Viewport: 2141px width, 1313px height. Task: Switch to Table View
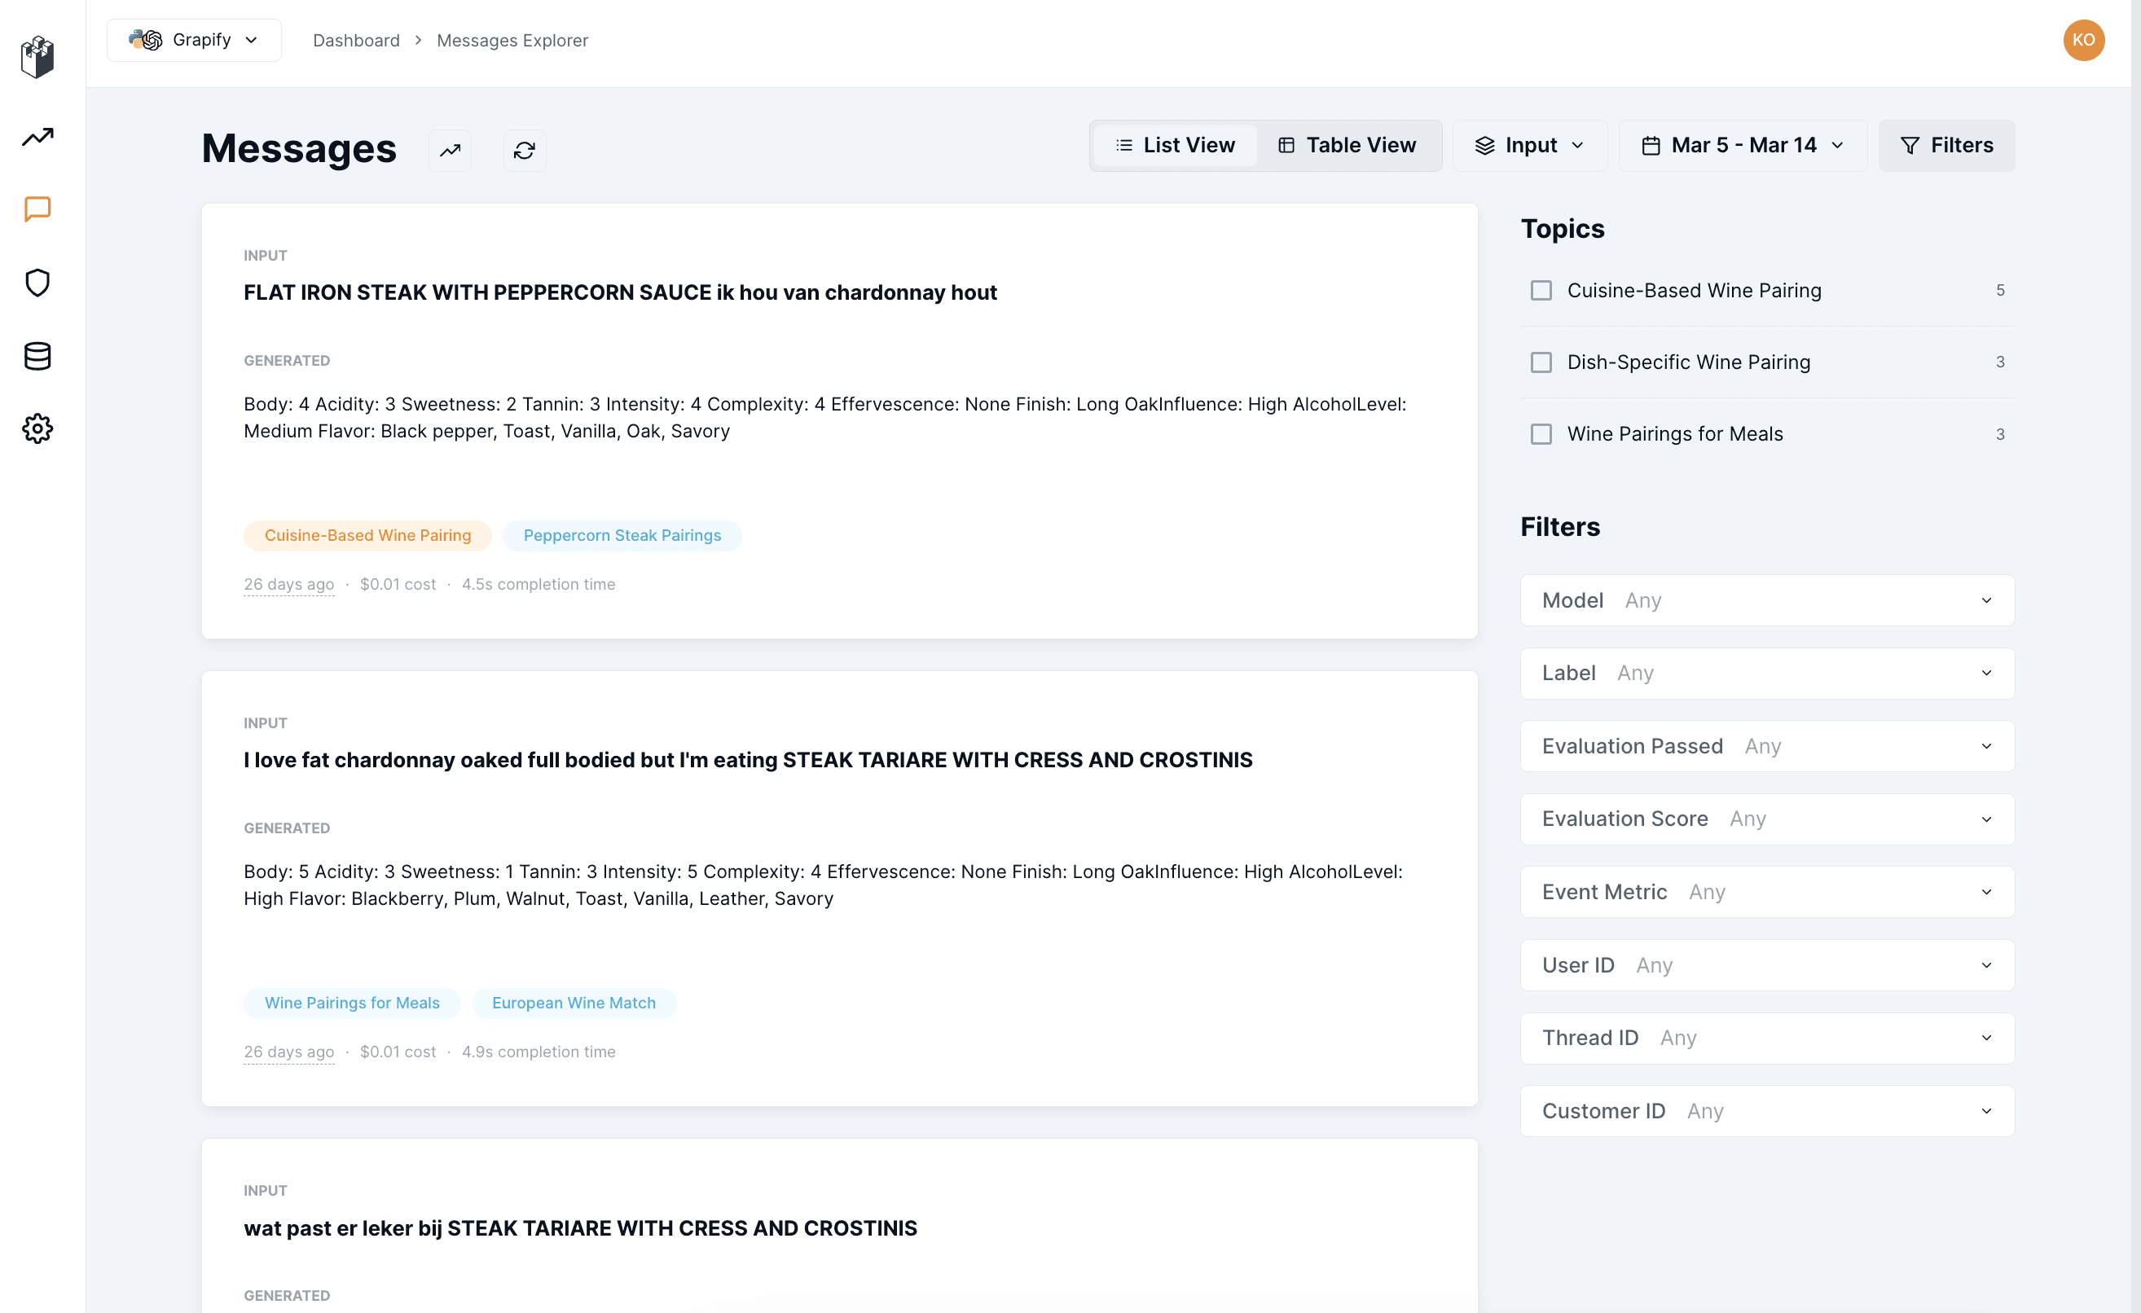(x=1347, y=145)
